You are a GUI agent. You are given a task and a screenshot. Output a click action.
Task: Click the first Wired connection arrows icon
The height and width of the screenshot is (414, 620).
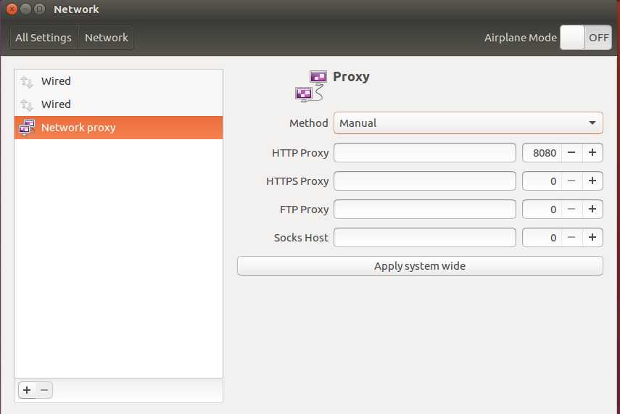tap(27, 82)
